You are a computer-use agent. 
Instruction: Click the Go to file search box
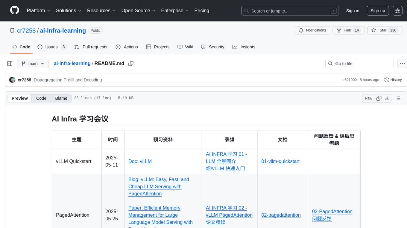coord(359,64)
